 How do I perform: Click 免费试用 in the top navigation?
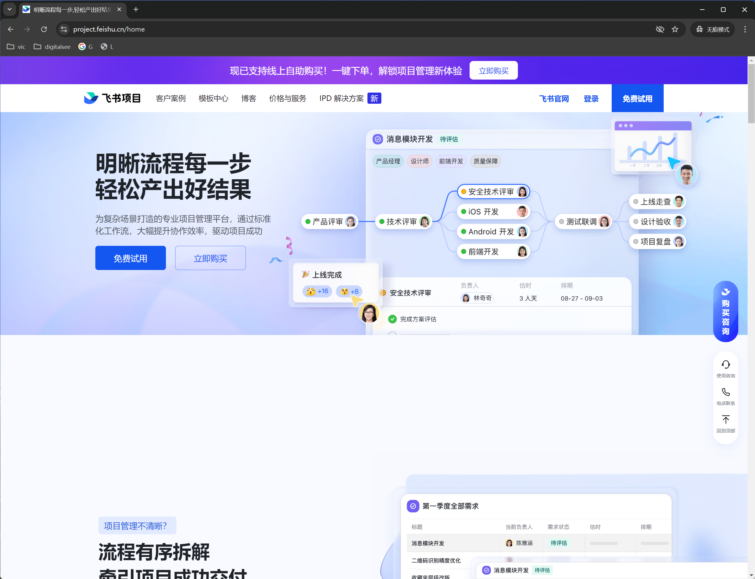[637, 98]
